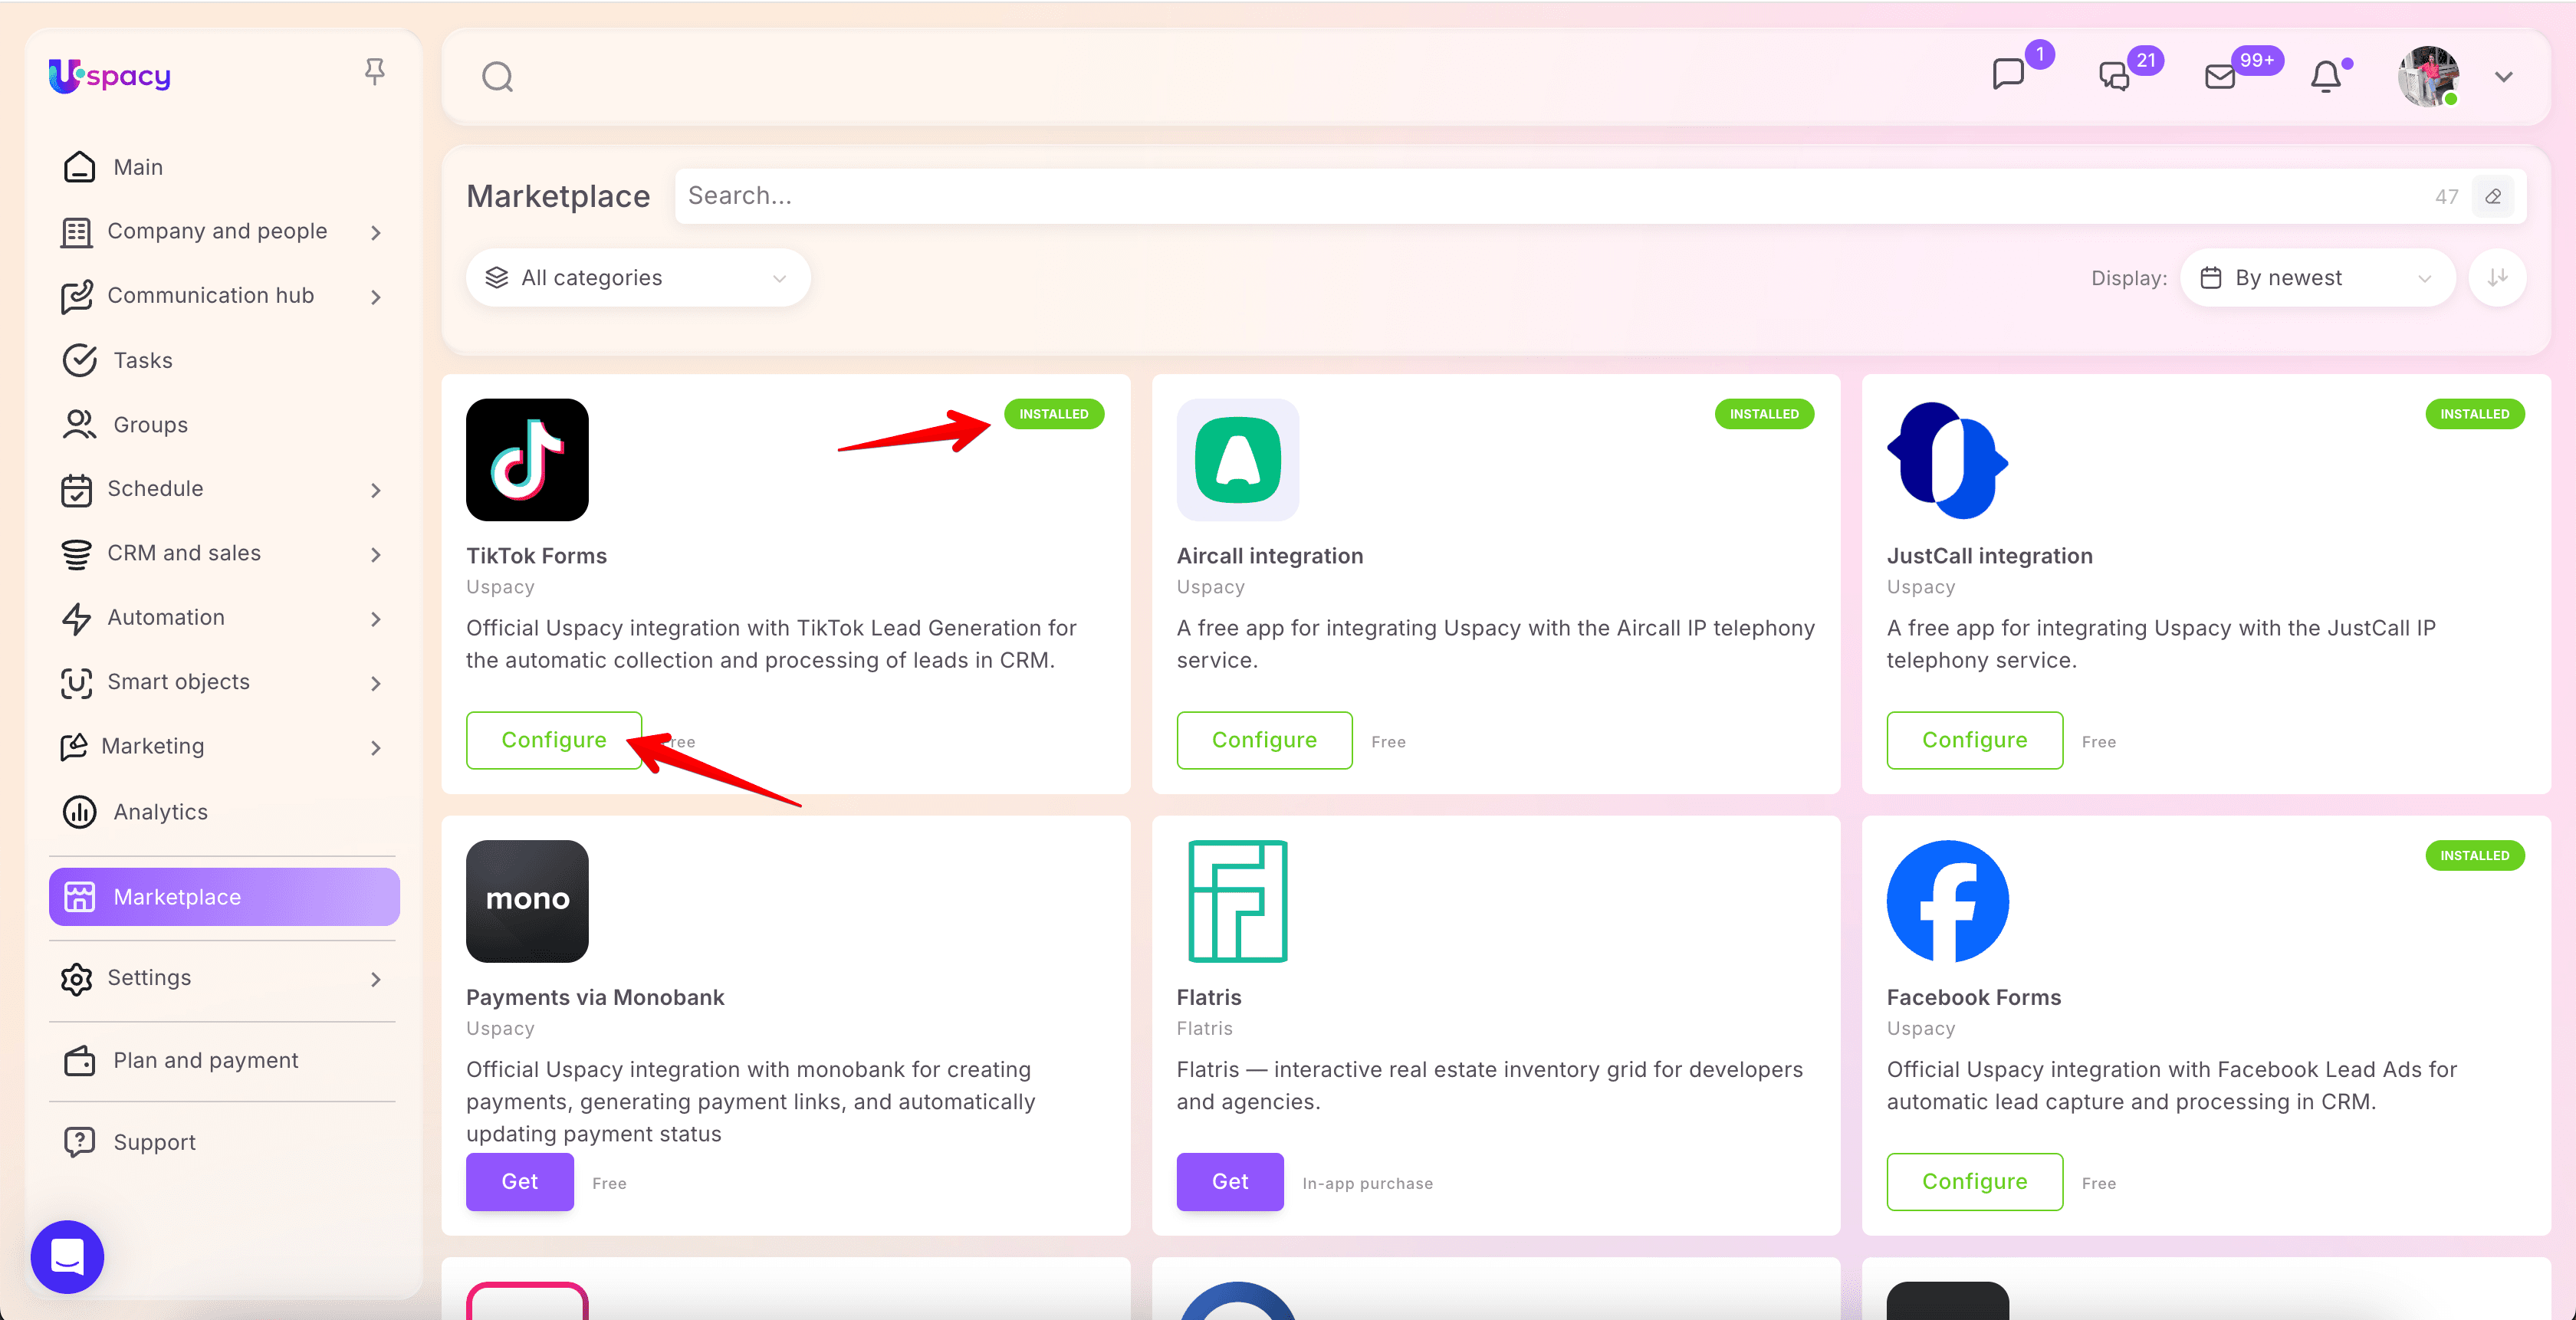Open the TikTok Forms app icon
The height and width of the screenshot is (1320, 2576).
coord(527,460)
